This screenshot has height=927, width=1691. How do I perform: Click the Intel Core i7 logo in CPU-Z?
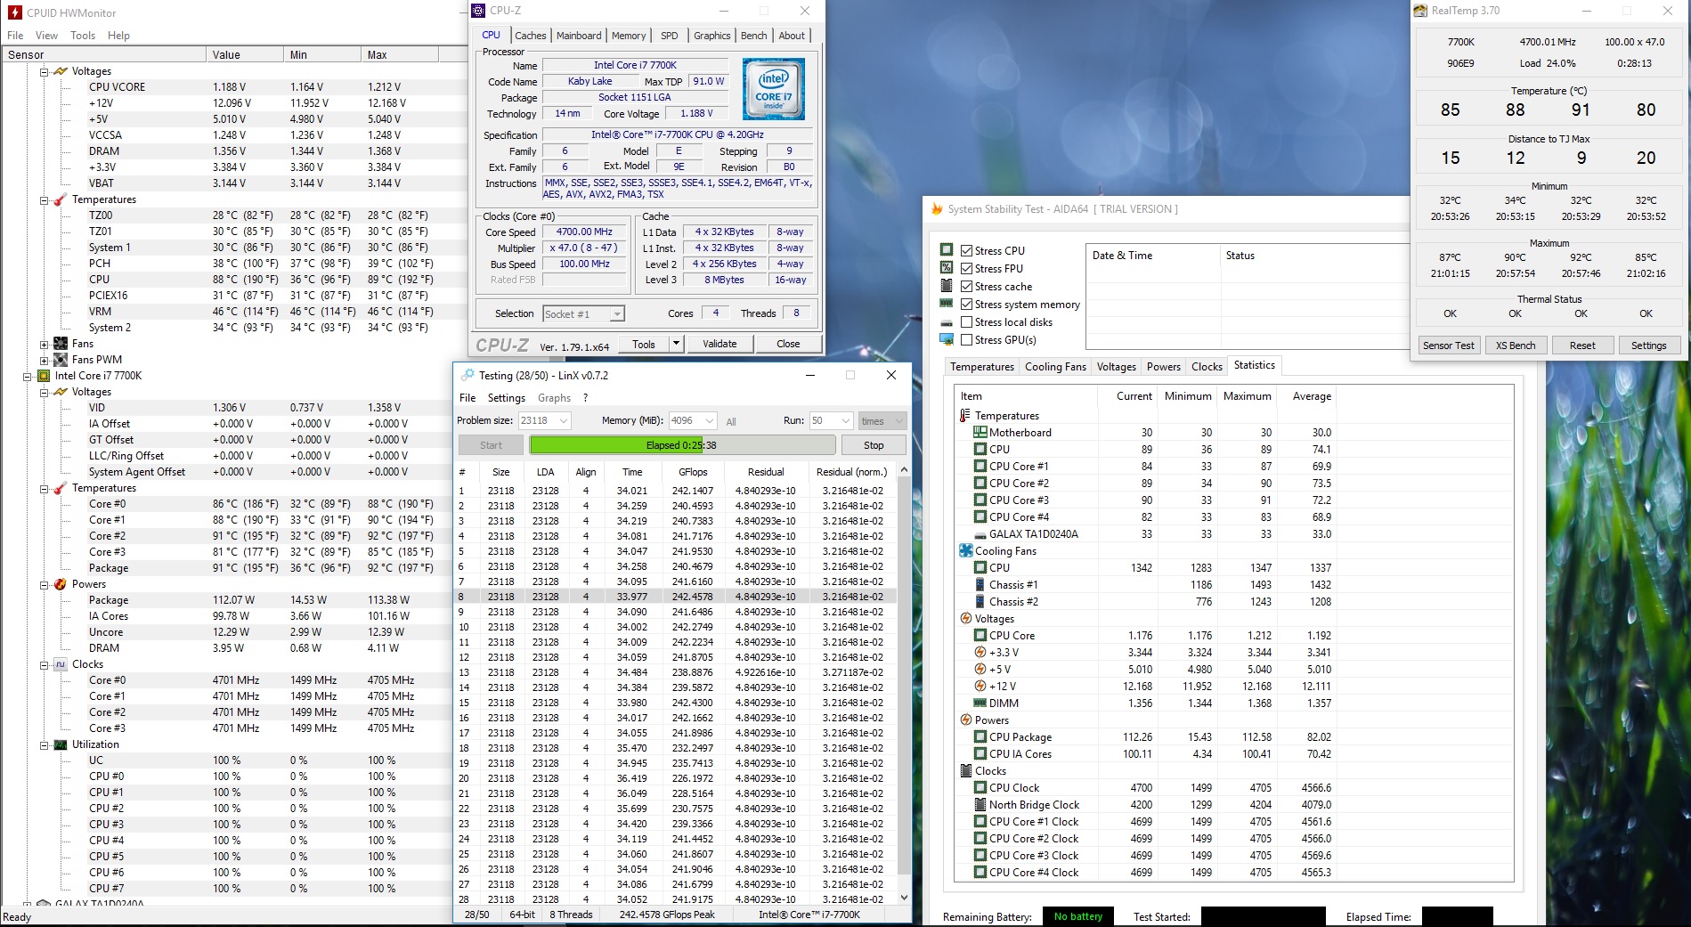click(x=774, y=89)
